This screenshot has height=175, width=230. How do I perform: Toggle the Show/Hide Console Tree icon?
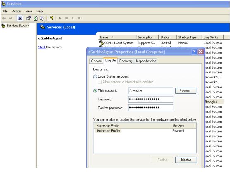(20, 18)
